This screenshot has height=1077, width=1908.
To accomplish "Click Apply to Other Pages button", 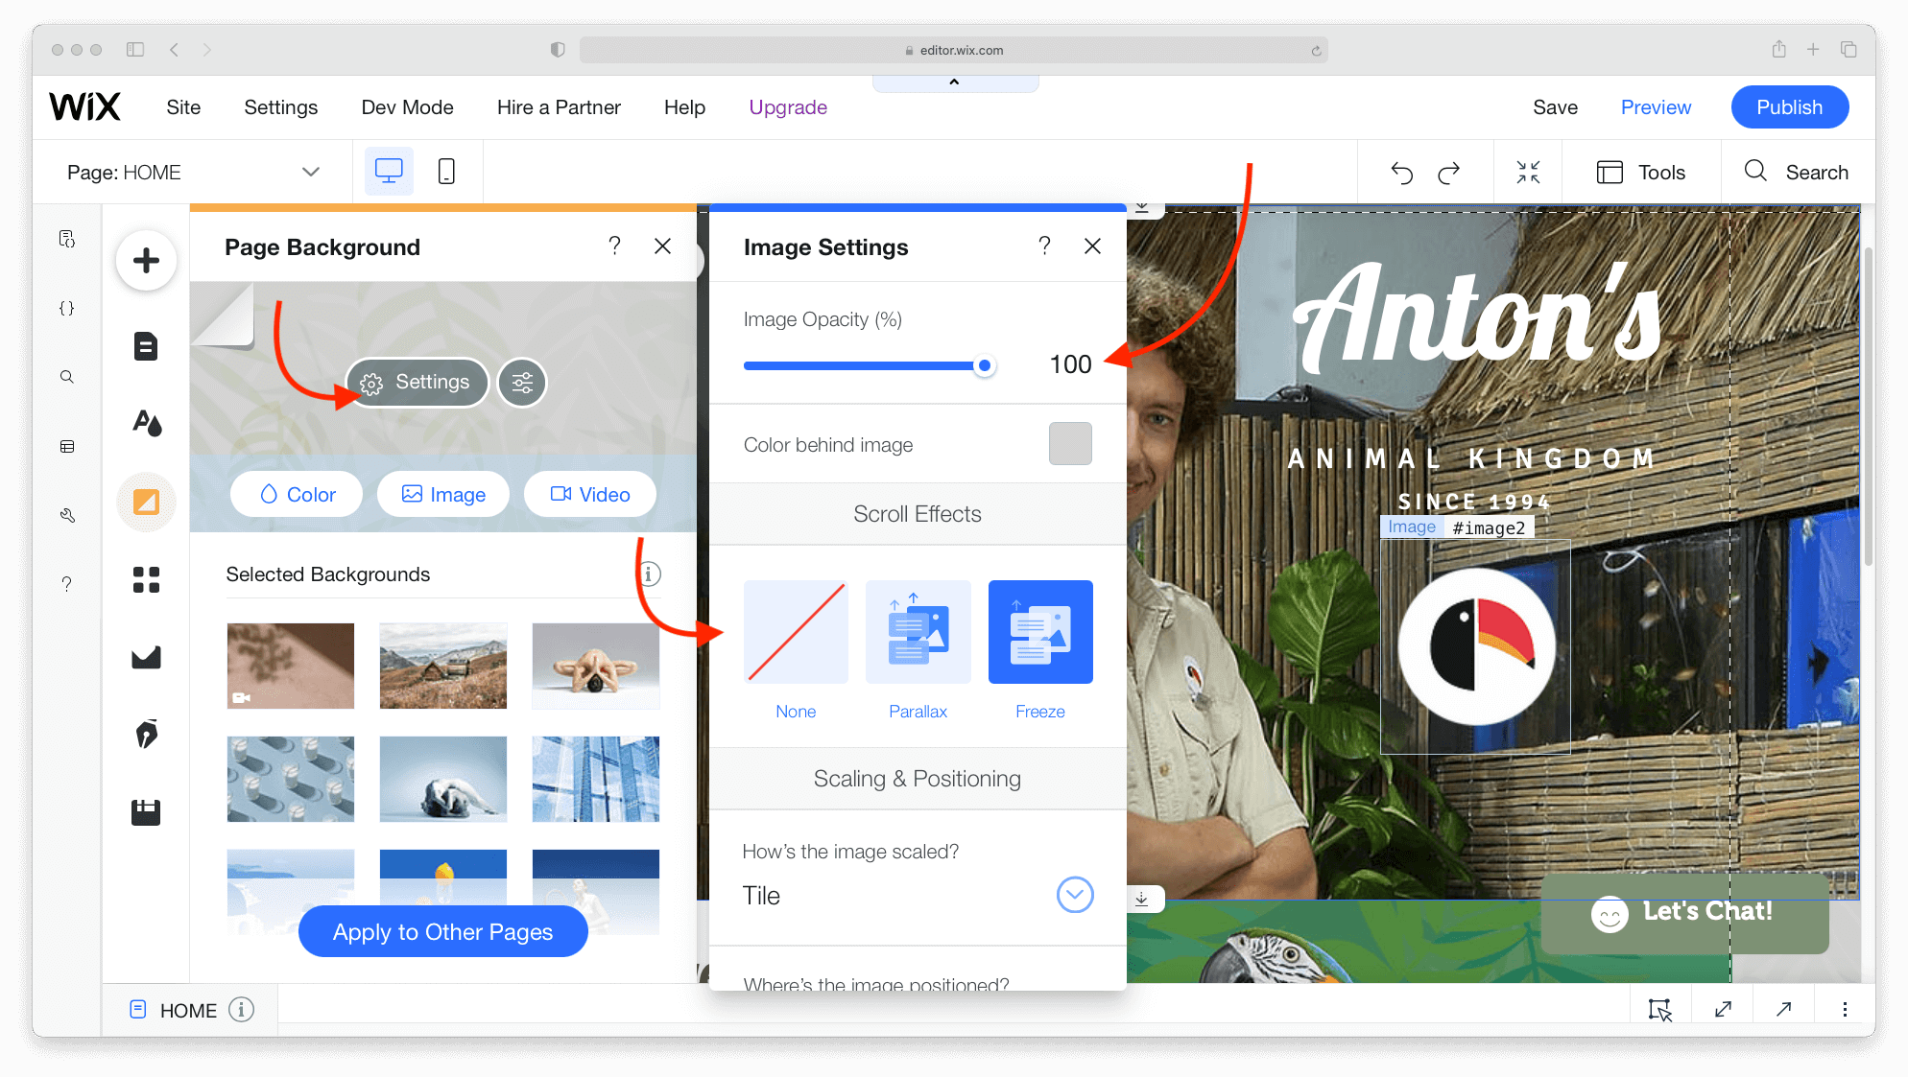I will (x=443, y=931).
